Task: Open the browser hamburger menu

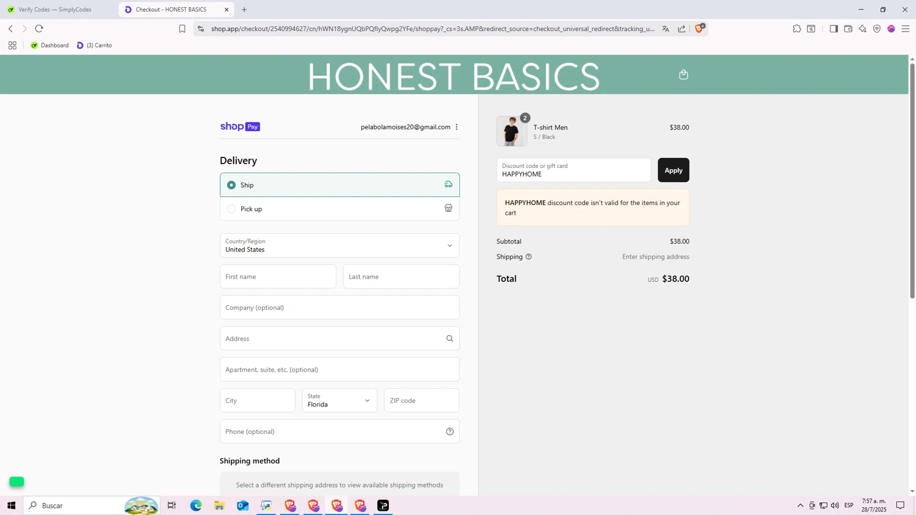Action: coord(906,29)
